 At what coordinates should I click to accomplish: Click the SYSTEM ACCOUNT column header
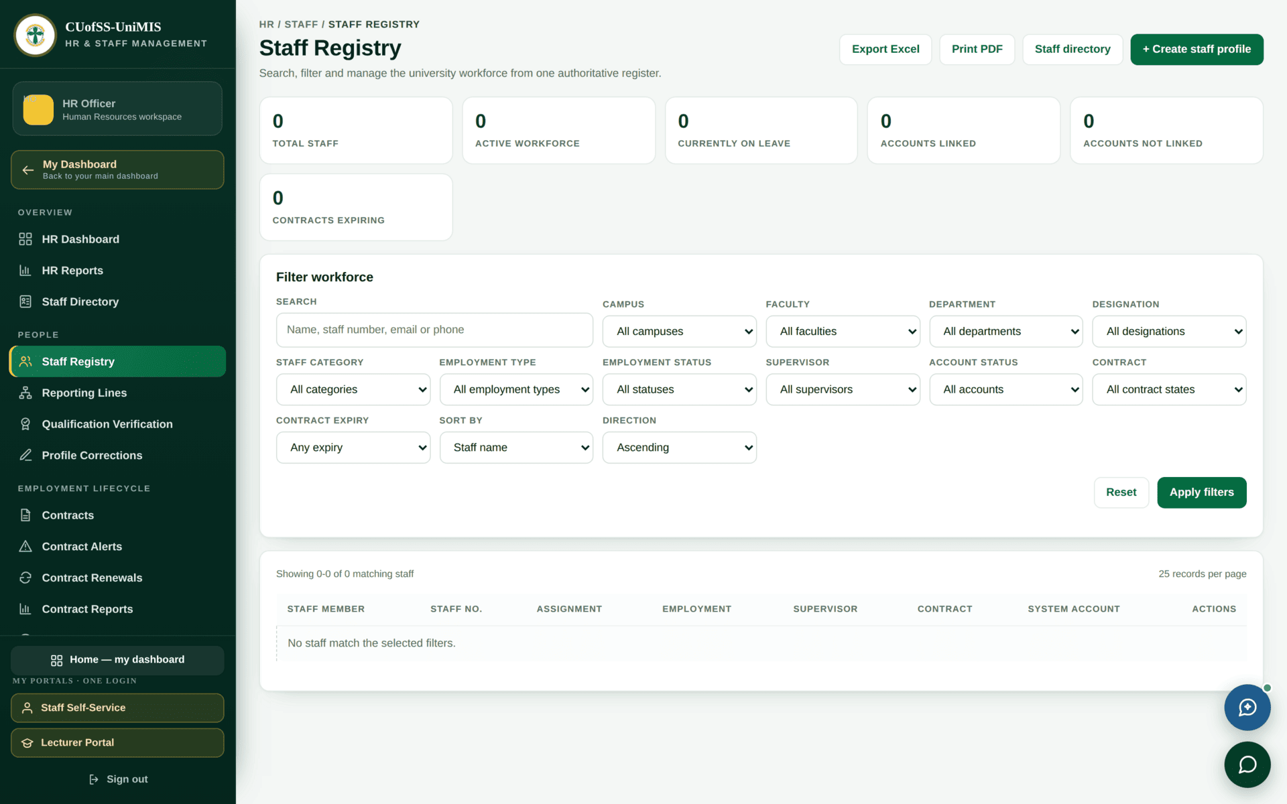coord(1073,609)
